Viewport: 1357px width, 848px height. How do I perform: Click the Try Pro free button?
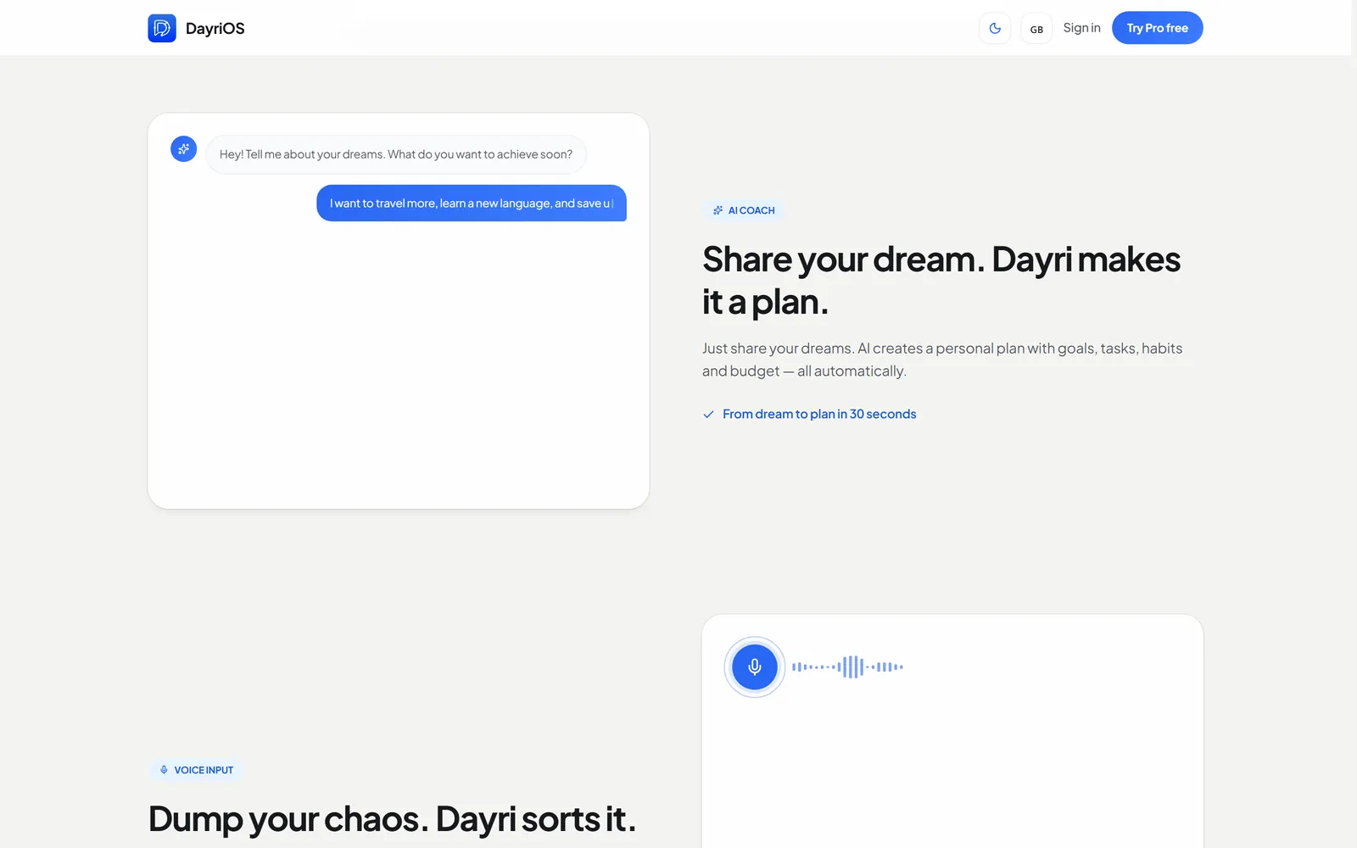[x=1157, y=28]
